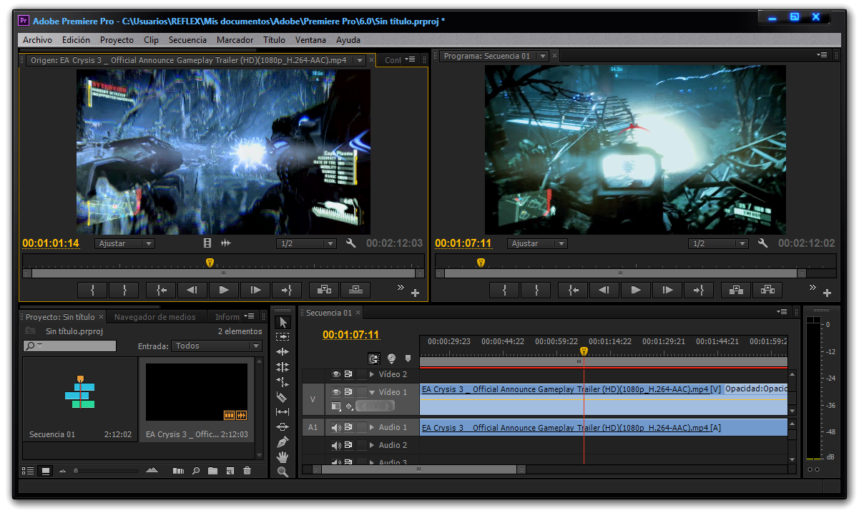Open Program monitor wrench settings
Screen dimensions: 859x513
[x=762, y=243]
